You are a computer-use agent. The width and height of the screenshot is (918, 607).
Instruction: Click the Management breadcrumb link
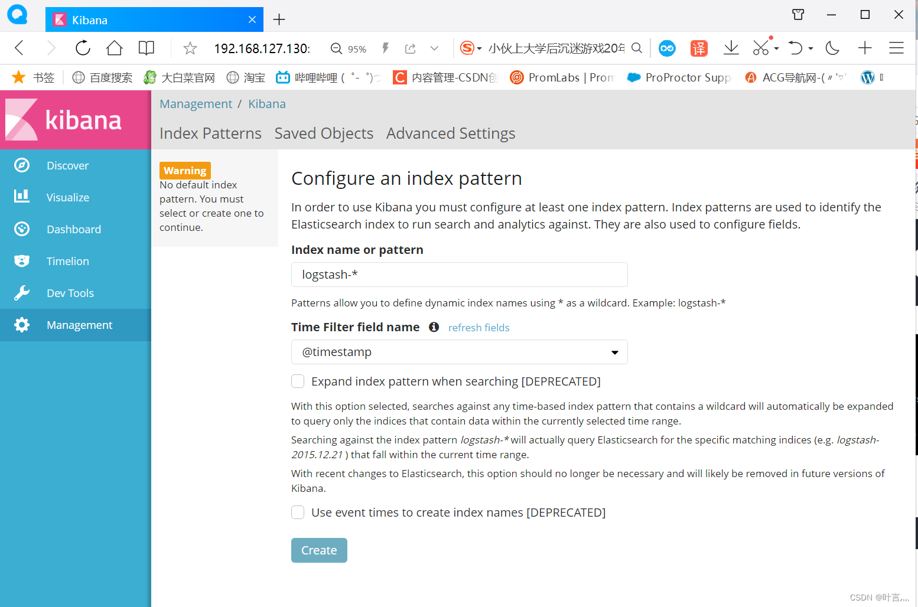196,104
